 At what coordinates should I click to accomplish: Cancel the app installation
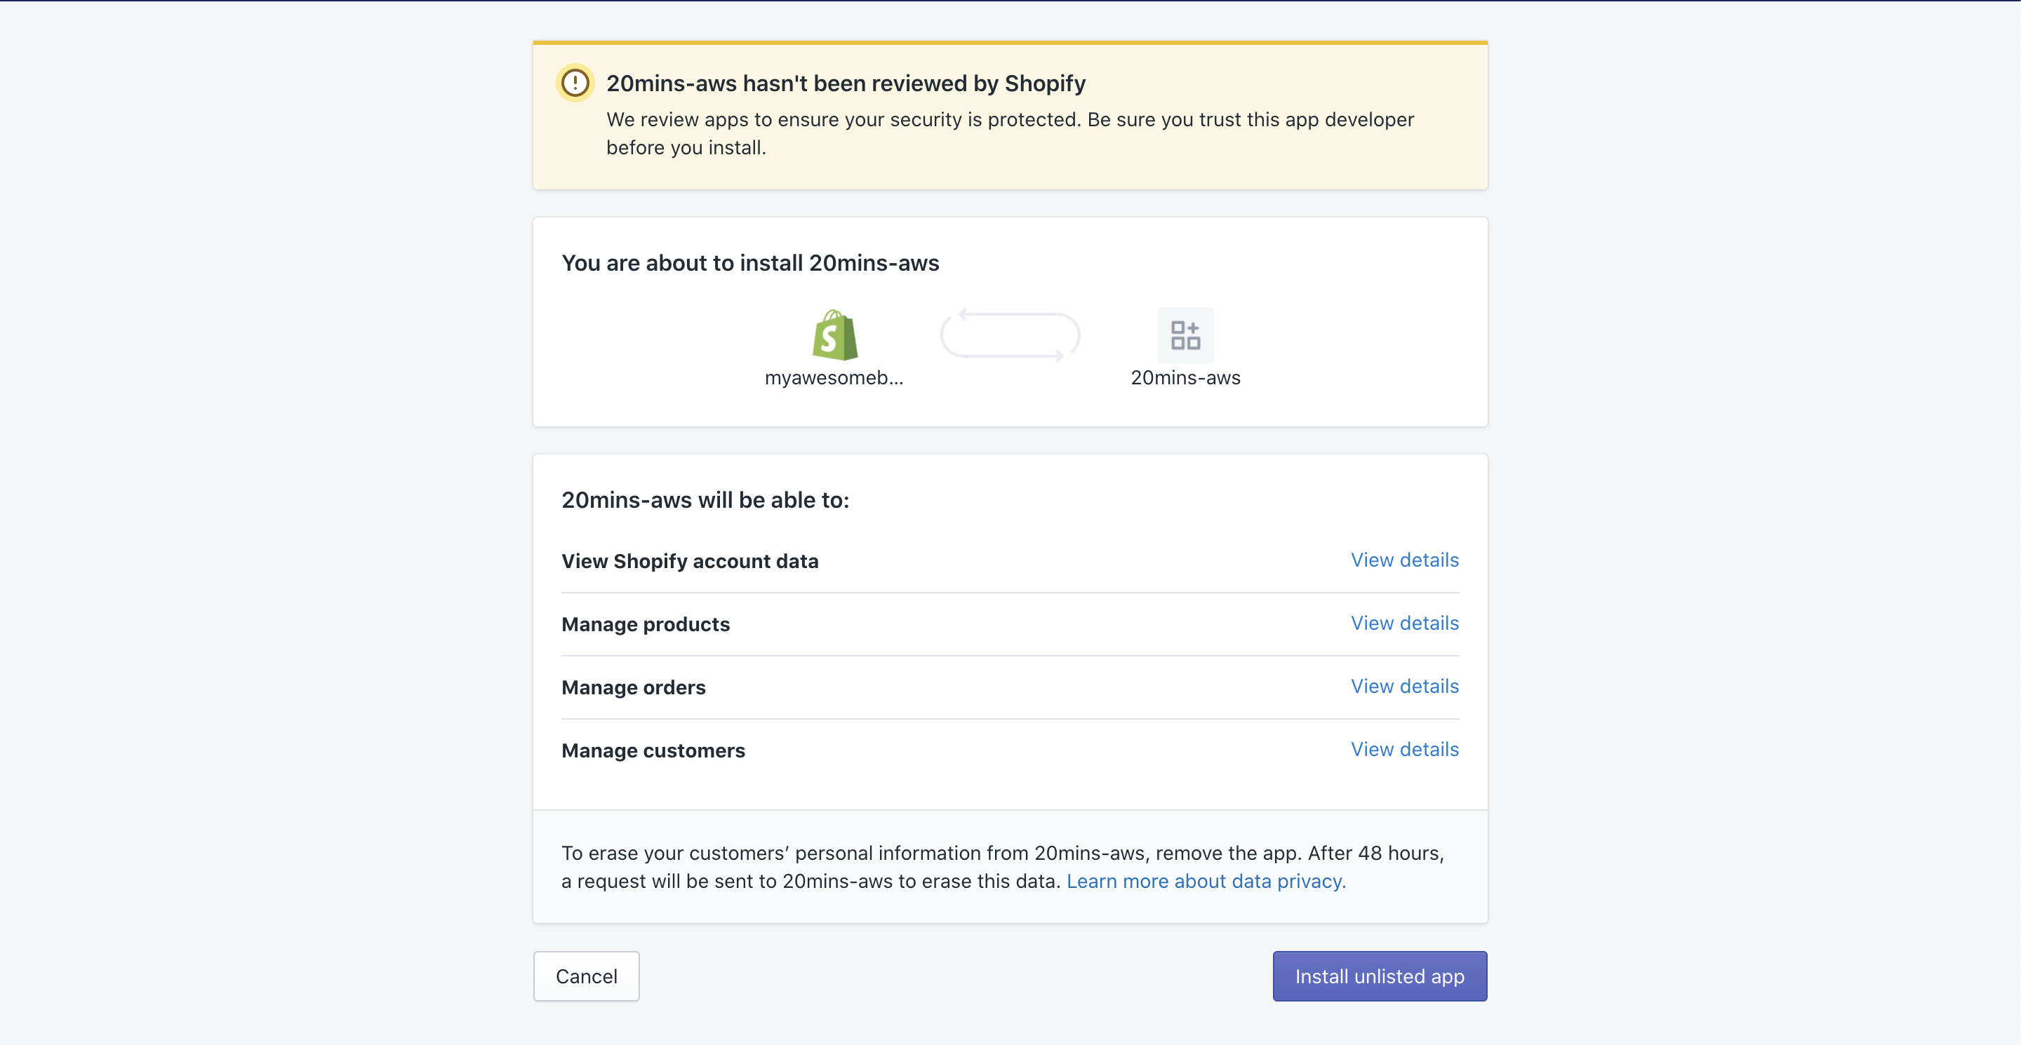click(587, 976)
